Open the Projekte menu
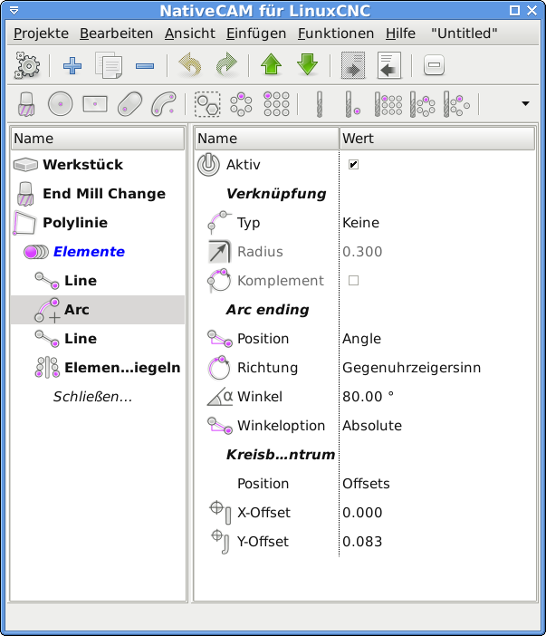The width and height of the screenshot is (546, 636). click(41, 34)
